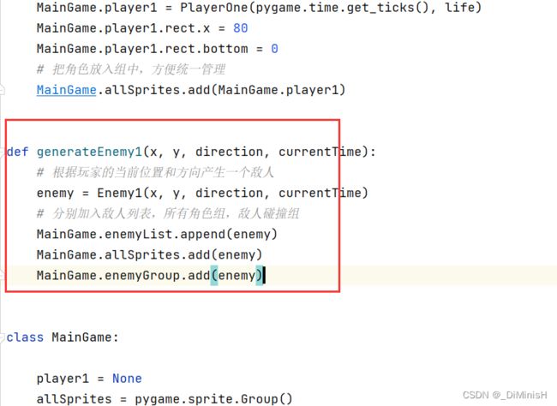Click the line 'MainGame.player1.rect.bottom = 0'
The height and width of the screenshot is (406, 557).
[158, 49]
